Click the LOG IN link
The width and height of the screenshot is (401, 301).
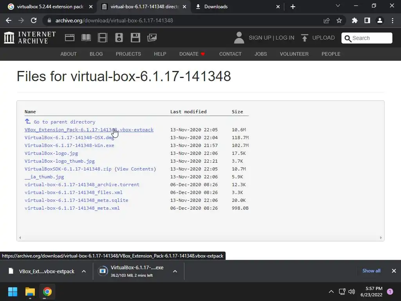point(285,38)
